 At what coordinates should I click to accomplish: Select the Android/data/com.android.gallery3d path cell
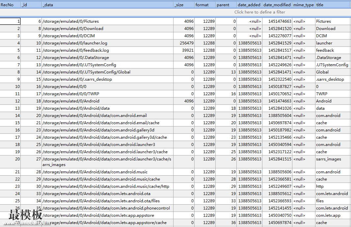tap(108, 130)
